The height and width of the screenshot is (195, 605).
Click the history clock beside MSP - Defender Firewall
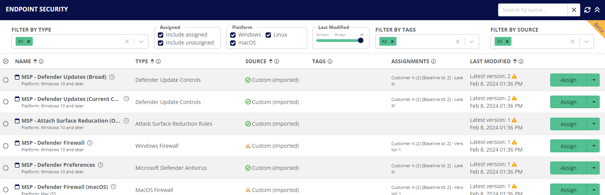90,143
